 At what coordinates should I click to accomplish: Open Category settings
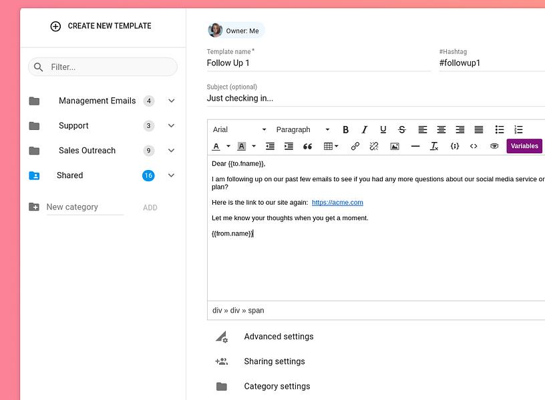[277, 387]
